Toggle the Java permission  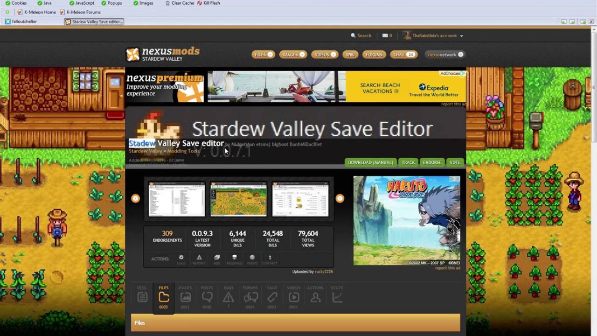(x=44, y=3)
